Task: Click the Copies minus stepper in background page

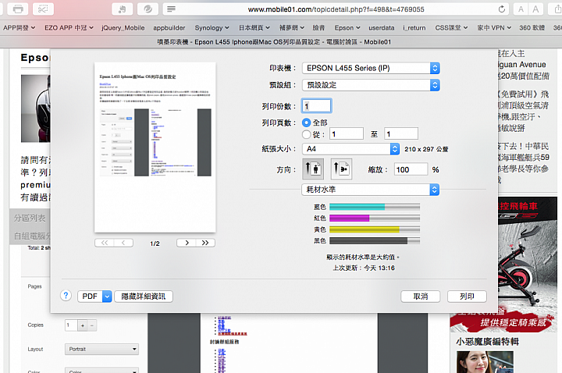Action: [x=92, y=325]
